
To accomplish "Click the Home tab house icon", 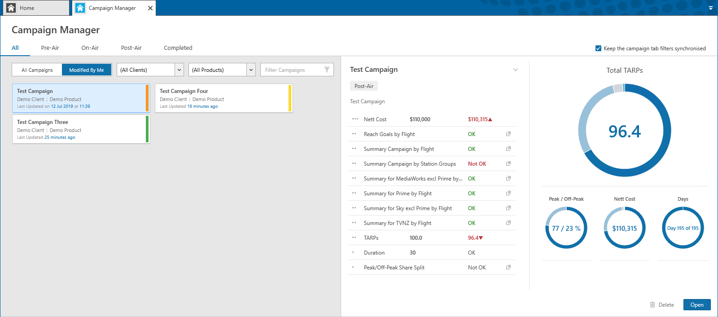I will [x=11, y=8].
